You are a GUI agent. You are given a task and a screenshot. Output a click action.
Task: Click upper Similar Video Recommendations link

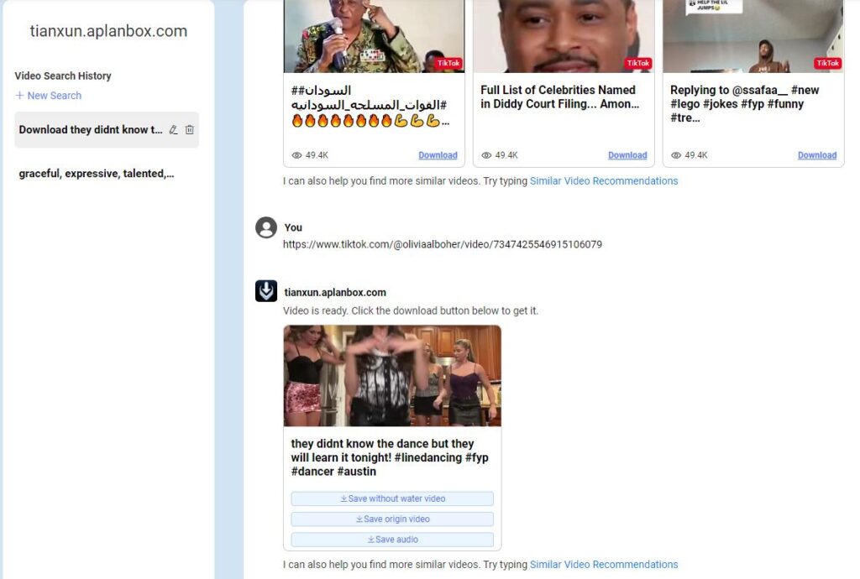[604, 180]
